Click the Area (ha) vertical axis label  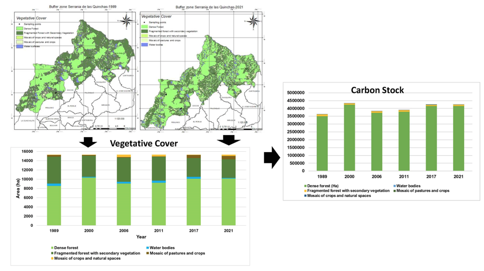coord(18,188)
